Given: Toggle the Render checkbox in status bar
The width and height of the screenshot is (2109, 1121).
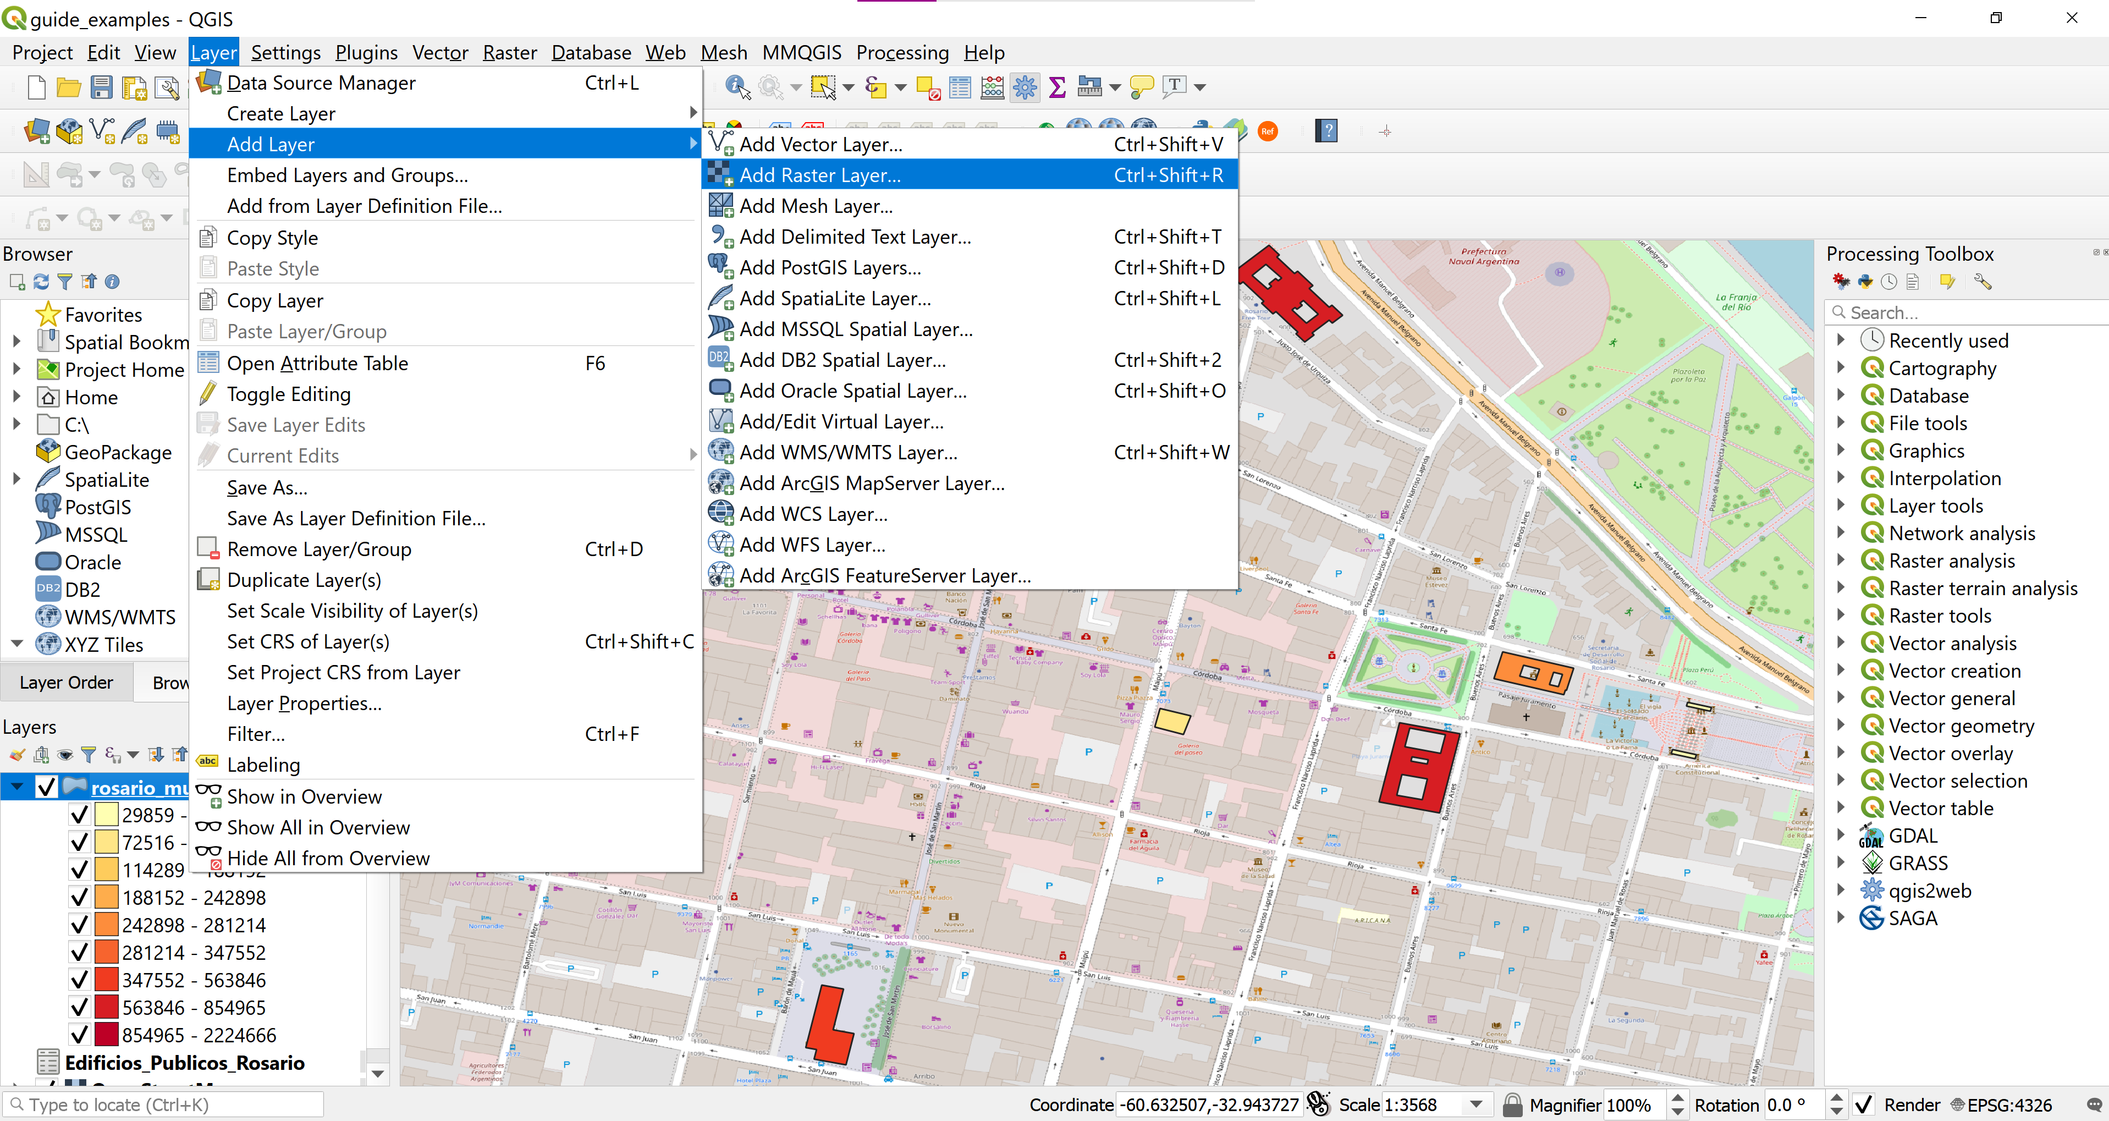Looking at the screenshot, I should coord(1864,1104).
